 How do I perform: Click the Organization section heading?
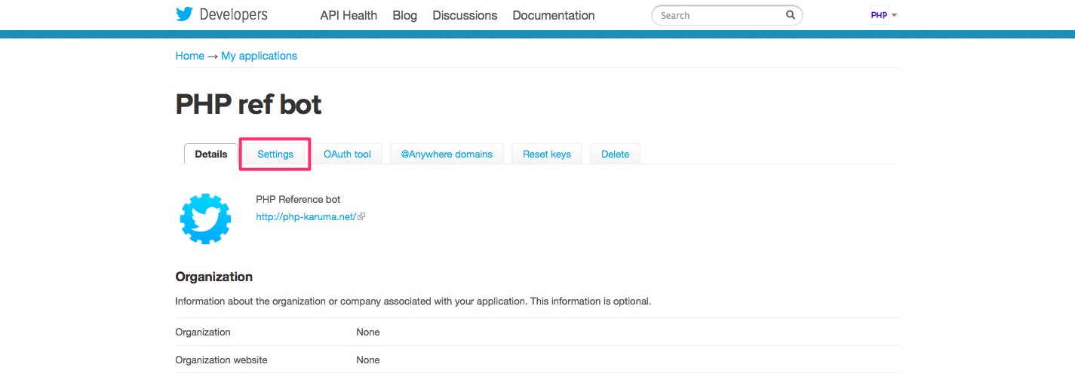point(214,277)
